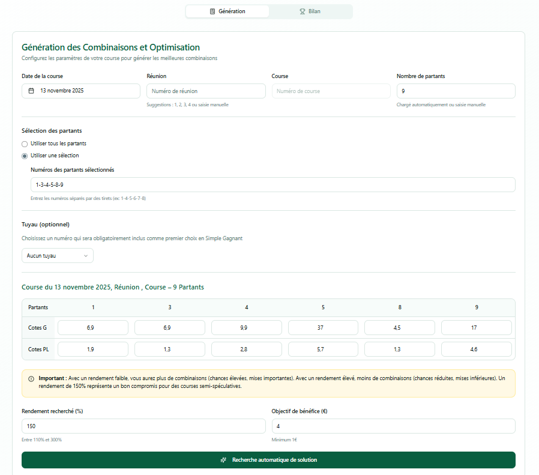Focus the Nombre de partants field
Viewport: 539px width, 475px height.
(456, 91)
